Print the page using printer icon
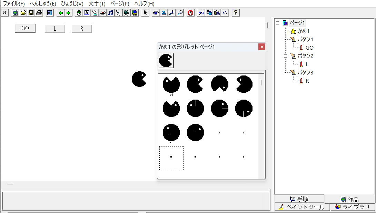The width and height of the screenshot is (376, 213). (39, 13)
